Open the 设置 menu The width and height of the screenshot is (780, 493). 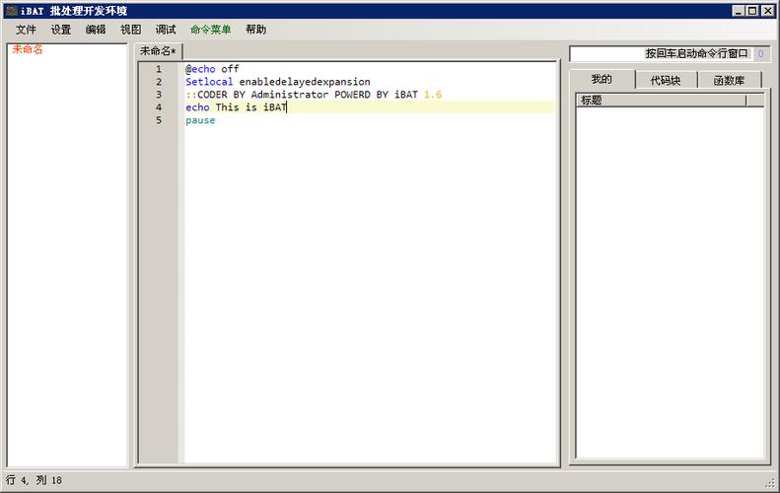tap(61, 30)
